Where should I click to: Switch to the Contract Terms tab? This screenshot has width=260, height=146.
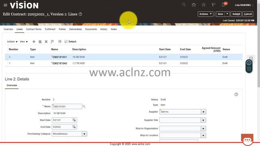pos(34,29)
